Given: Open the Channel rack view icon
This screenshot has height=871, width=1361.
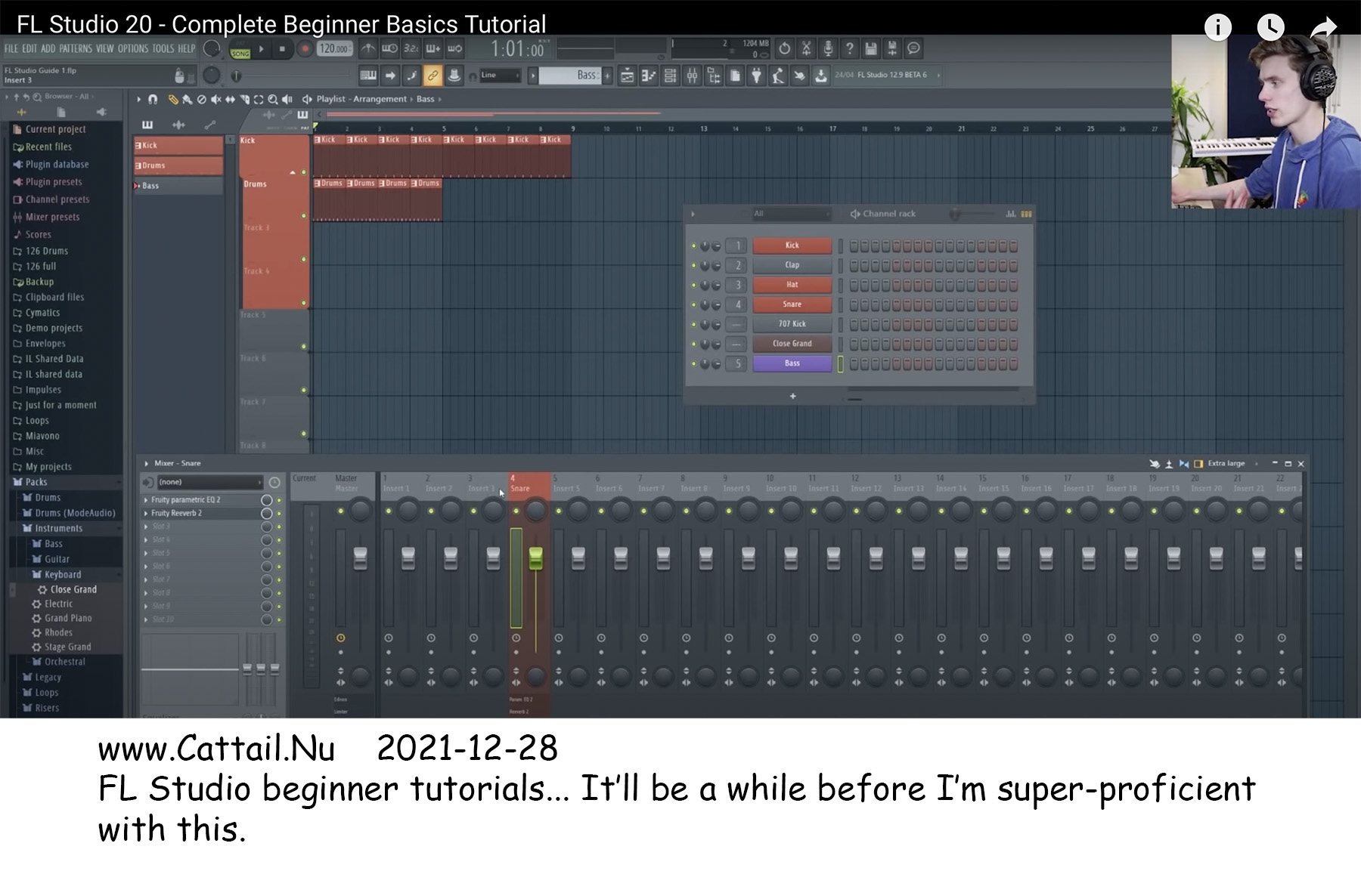Looking at the screenshot, I should pyautogui.click(x=670, y=76).
